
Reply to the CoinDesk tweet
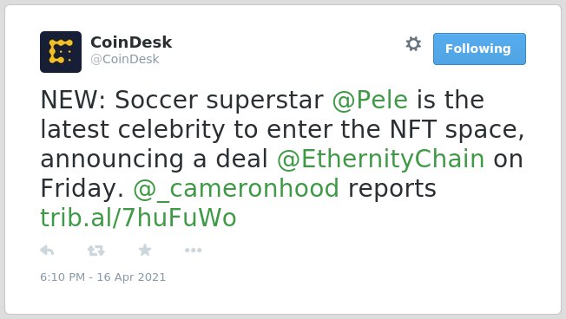[47, 251]
